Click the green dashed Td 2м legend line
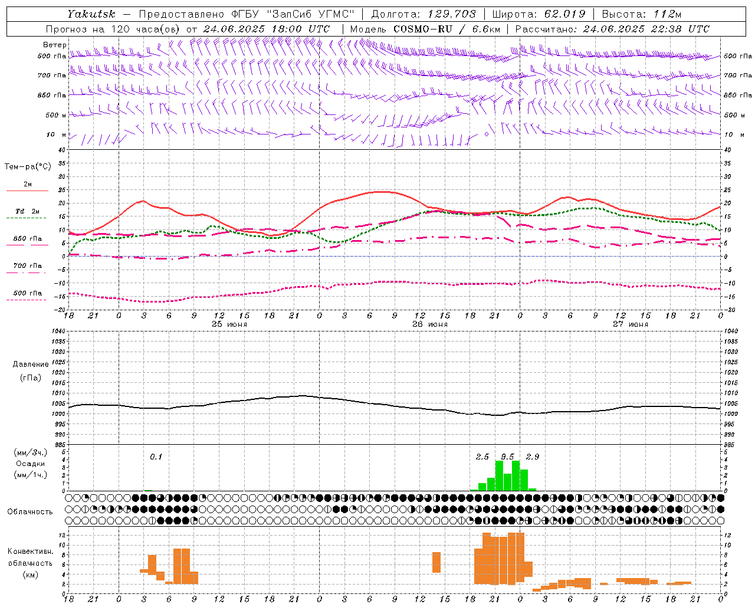Screen dimensions: 755x604 coord(26,218)
